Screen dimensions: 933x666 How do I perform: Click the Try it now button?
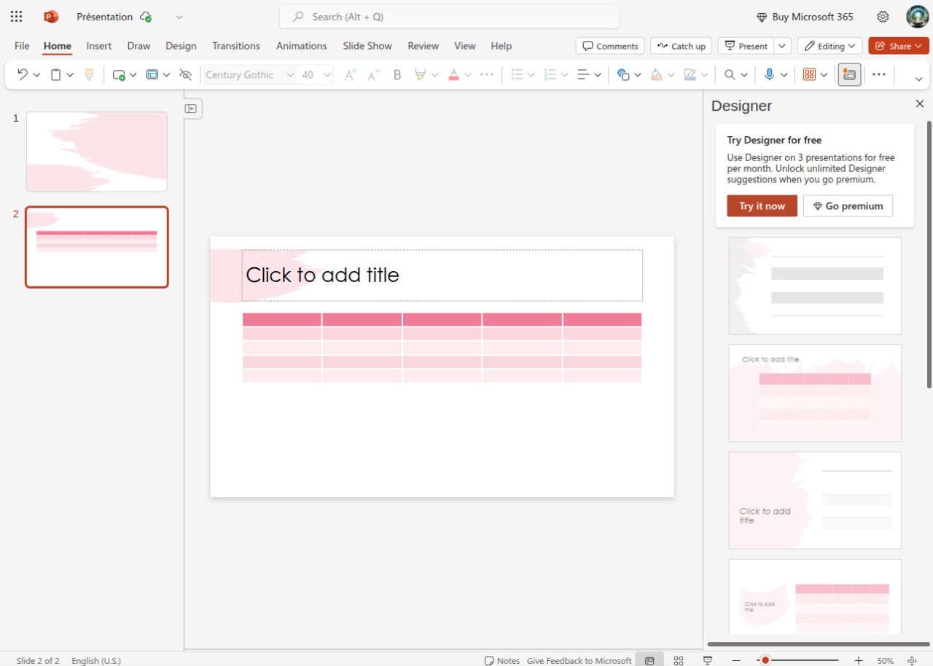[762, 206]
